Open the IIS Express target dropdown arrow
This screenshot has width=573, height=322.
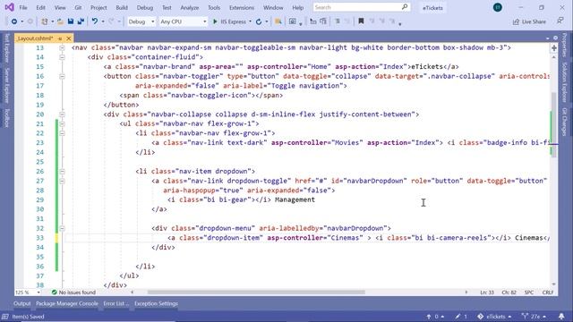pos(250,21)
